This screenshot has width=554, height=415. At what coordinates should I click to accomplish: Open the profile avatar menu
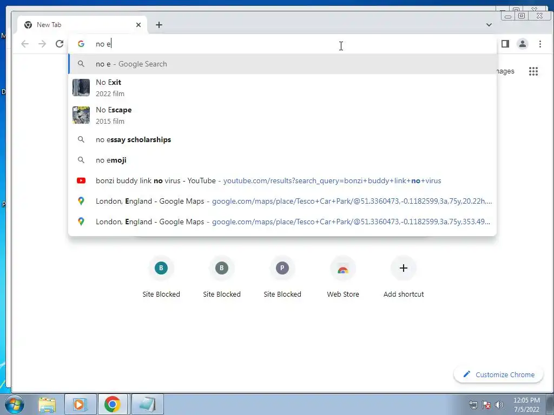[523, 44]
